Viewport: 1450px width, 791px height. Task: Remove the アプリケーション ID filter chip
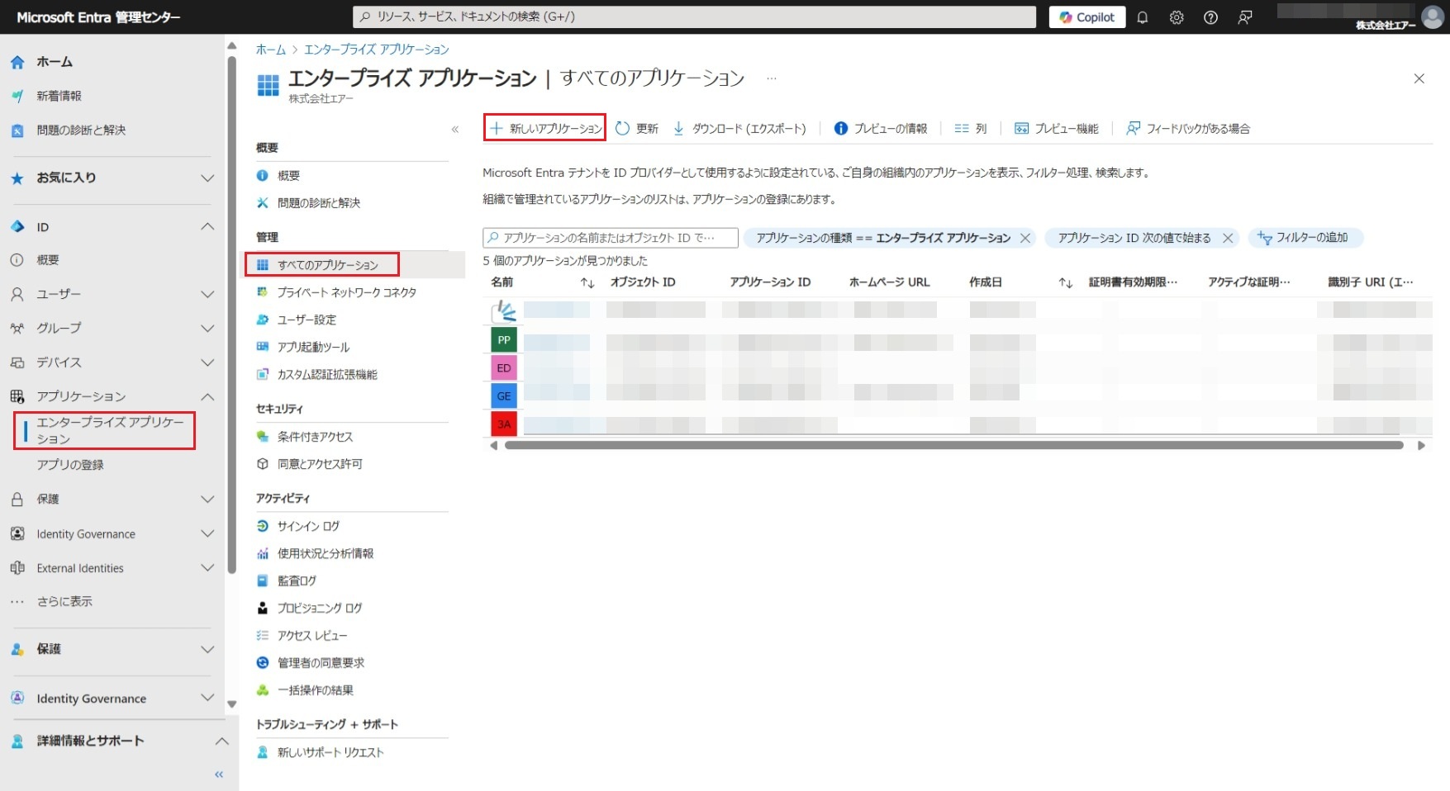pyautogui.click(x=1228, y=239)
